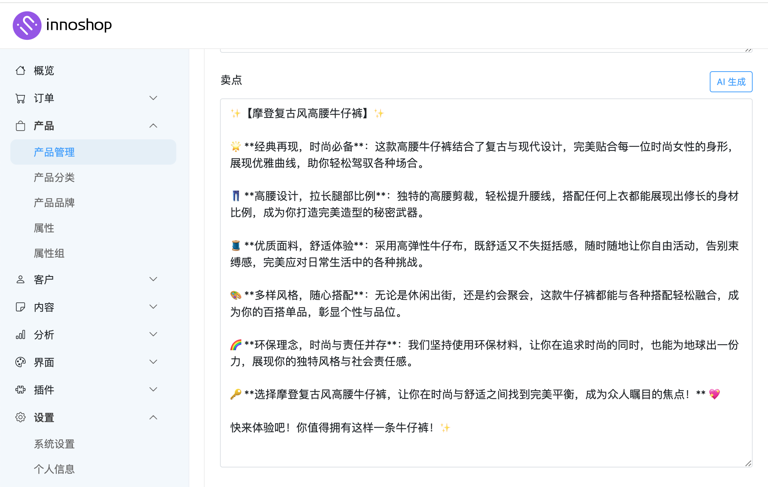
Task: Click the palette icon beside 界面
Action: pyautogui.click(x=20, y=362)
